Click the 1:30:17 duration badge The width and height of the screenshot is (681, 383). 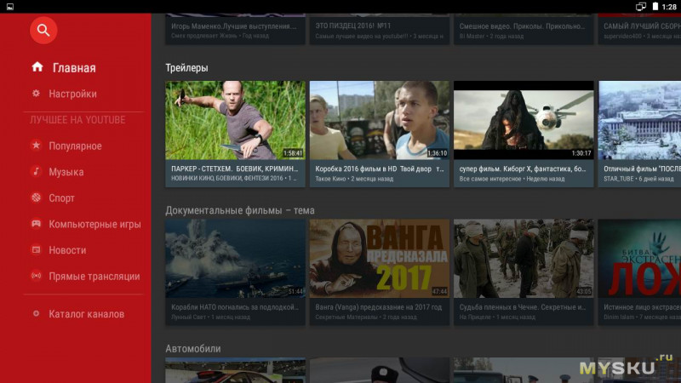581,153
